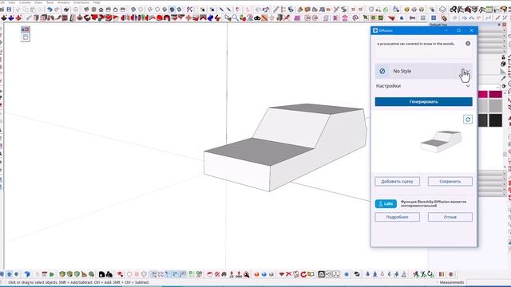
Task: Enable Shaded With Textures face style
Action: 172,9
